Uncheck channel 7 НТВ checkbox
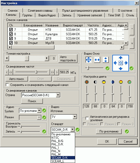This screenshot has height=163, width=140. pos(11,30)
